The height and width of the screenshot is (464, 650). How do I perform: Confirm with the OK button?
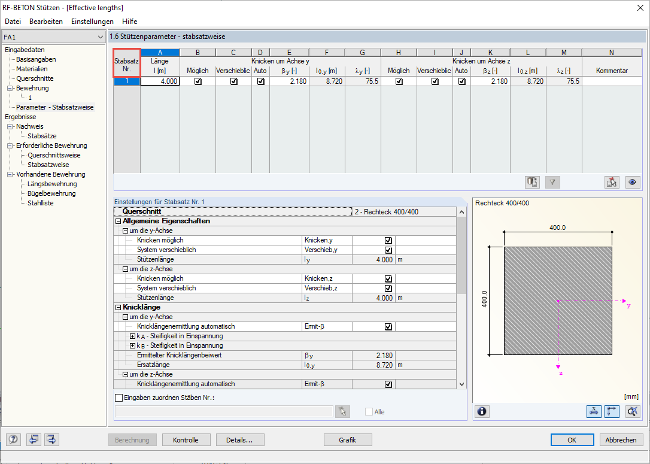pyautogui.click(x=572, y=440)
